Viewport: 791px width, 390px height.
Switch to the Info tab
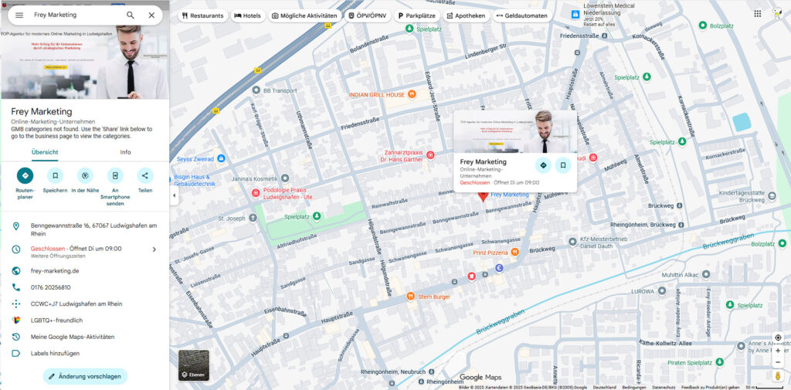click(x=125, y=152)
